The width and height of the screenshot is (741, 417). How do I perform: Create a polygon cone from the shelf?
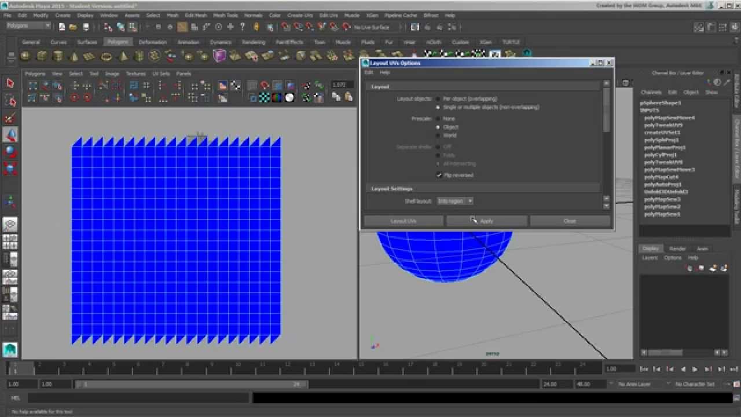(x=74, y=56)
